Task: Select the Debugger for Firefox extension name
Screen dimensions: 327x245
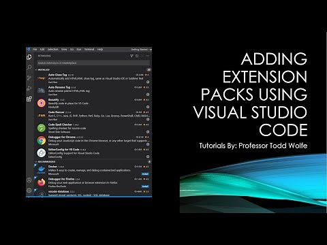Action: tap(61, 179)
